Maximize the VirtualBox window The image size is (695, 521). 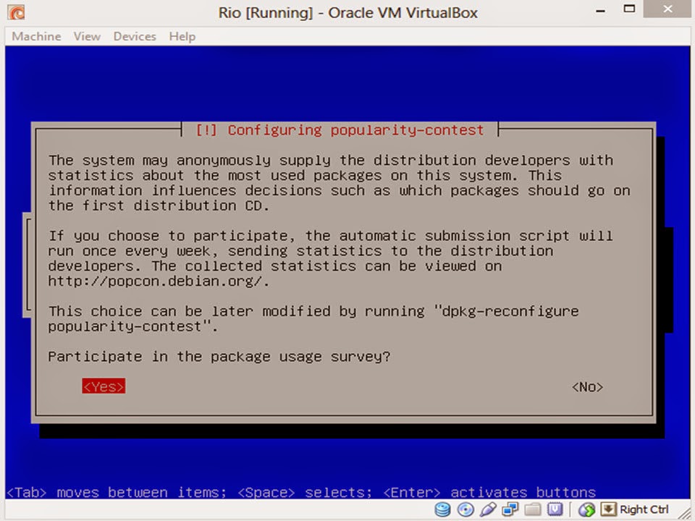click(629, 9)
